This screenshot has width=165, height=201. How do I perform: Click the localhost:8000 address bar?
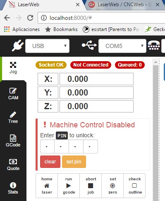click(101, 18)
